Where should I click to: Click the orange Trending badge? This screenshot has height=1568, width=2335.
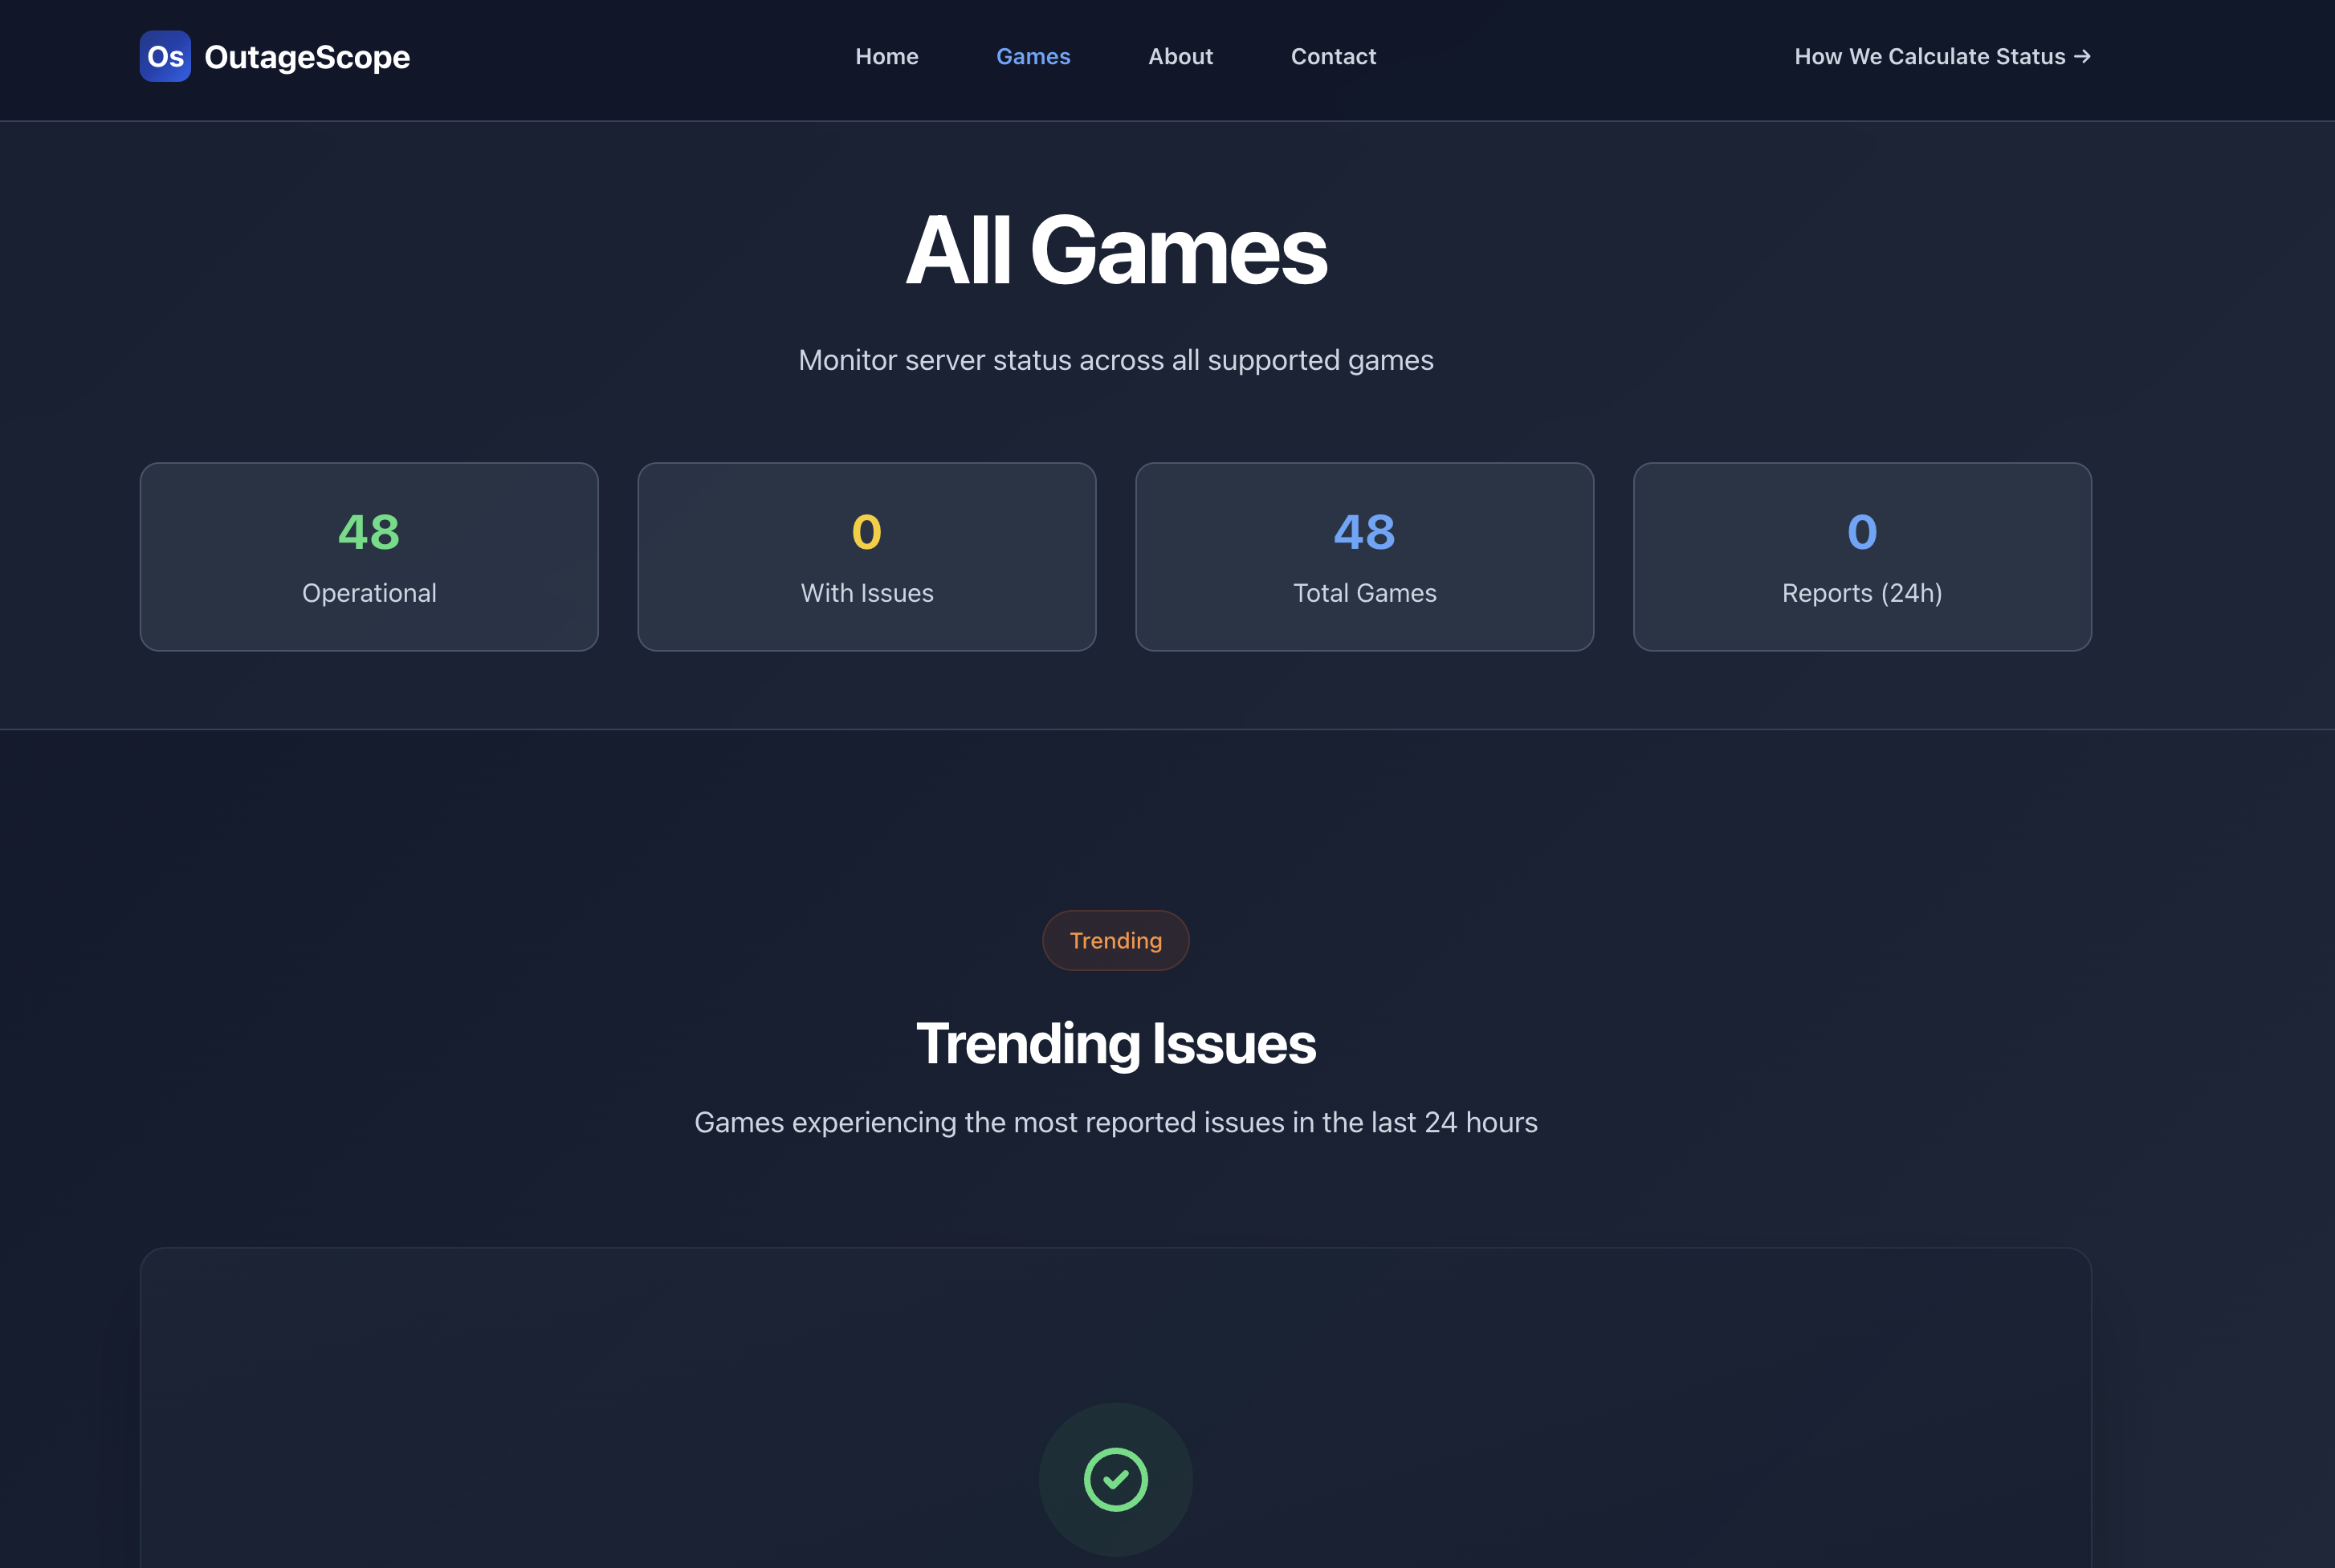pos(1115,940)
